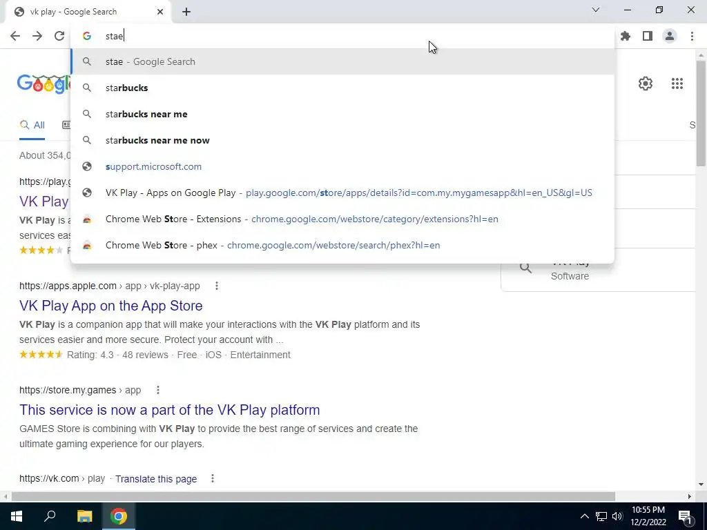The width and height of the screenshot is (707, 530).
Task: Click the store.my.games result URL
Action: (80, 390)
